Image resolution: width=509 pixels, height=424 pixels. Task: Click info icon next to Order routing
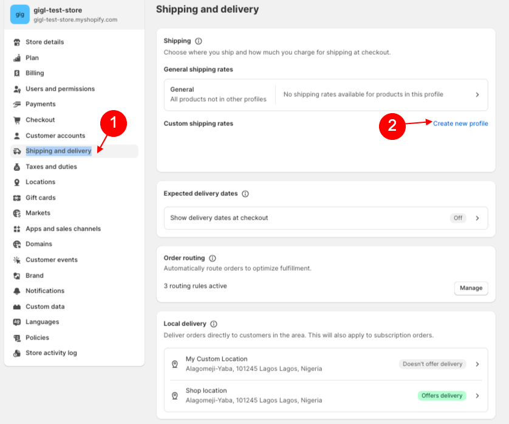tap(212, 258)
